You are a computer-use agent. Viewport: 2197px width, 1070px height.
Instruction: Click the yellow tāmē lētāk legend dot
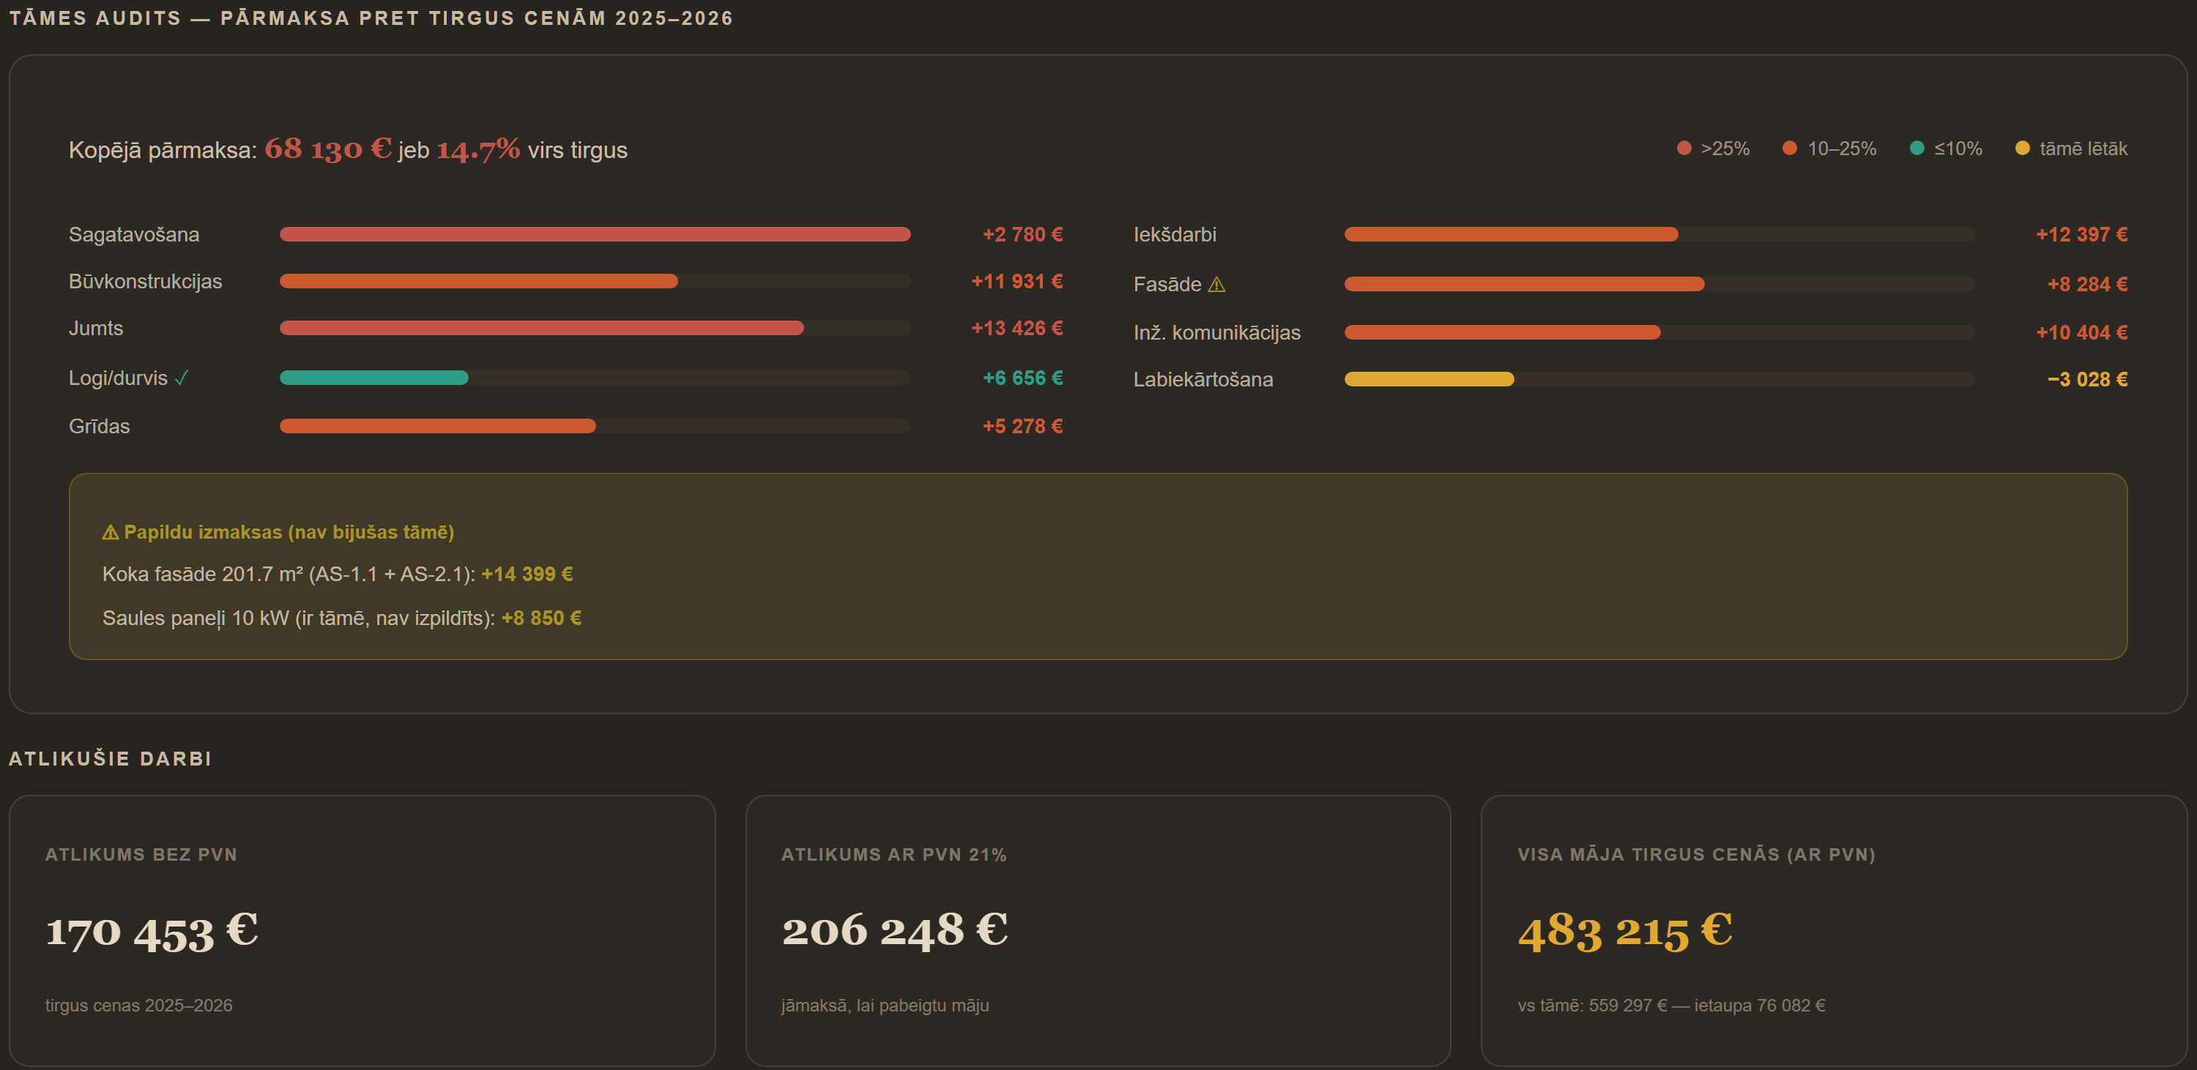2021,149
